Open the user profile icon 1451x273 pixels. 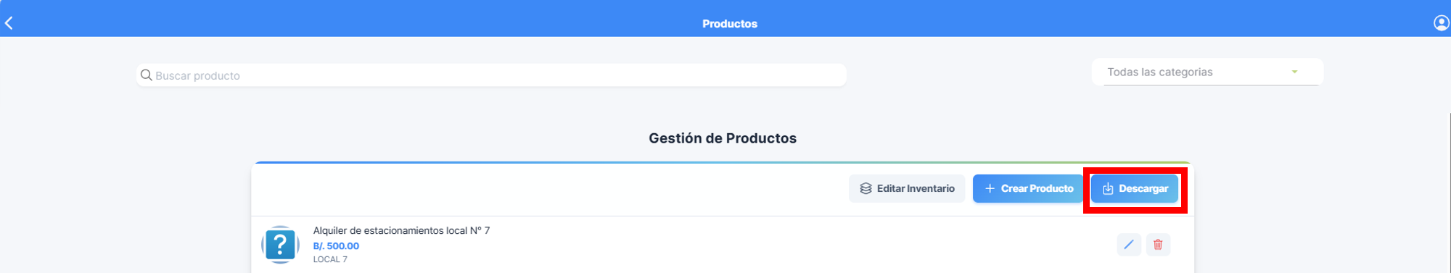pos(1442,23)
